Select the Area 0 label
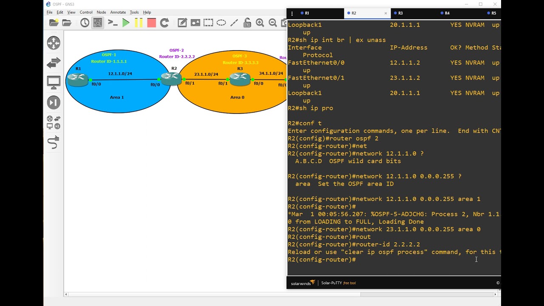 [237, 97]
